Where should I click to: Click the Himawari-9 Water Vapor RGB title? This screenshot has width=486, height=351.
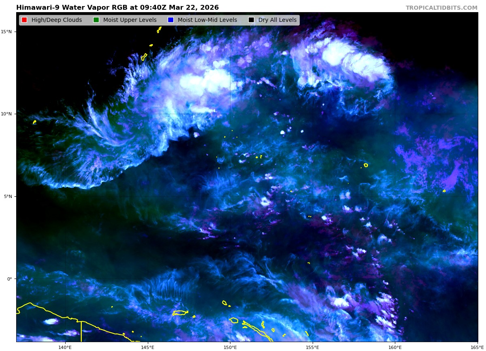coord(117,8)
